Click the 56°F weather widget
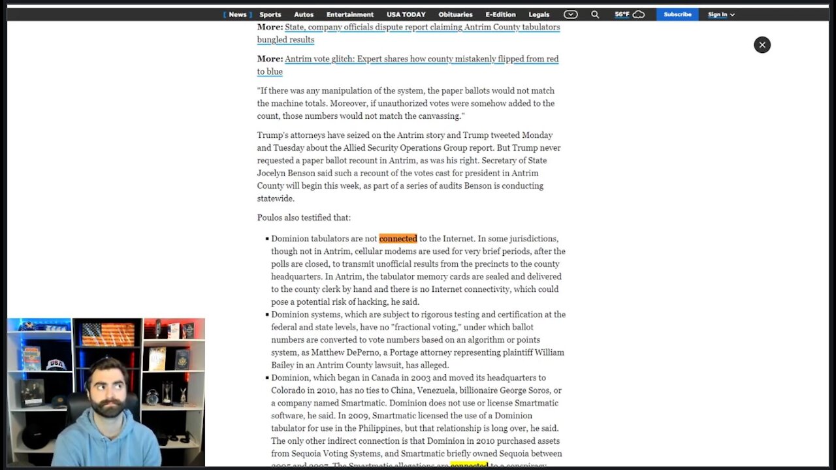 pos(630,14)
